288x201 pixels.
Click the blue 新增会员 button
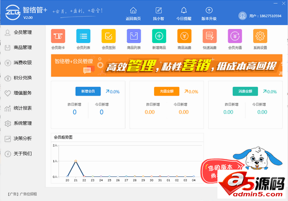point(88,91)
